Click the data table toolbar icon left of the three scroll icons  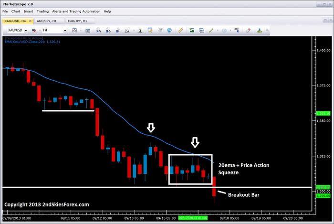point(87,31)
